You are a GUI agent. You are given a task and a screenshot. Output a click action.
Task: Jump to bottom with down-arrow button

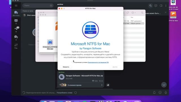pos(164,85)
